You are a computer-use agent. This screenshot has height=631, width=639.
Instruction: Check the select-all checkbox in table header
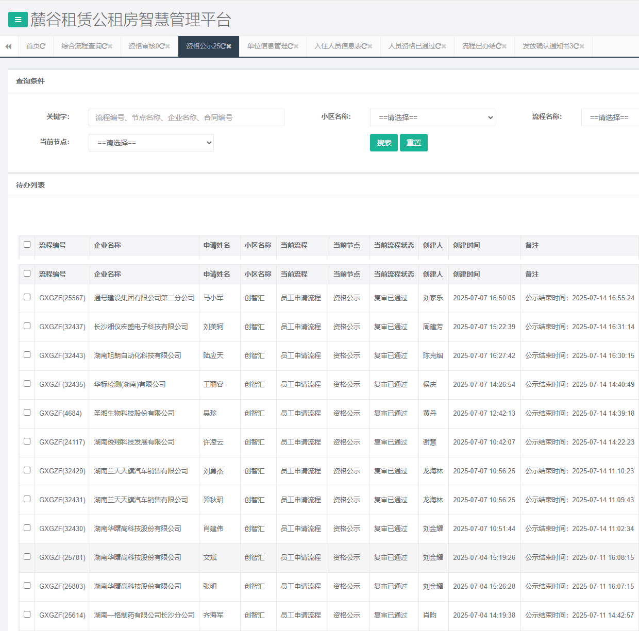pos(27,274)
